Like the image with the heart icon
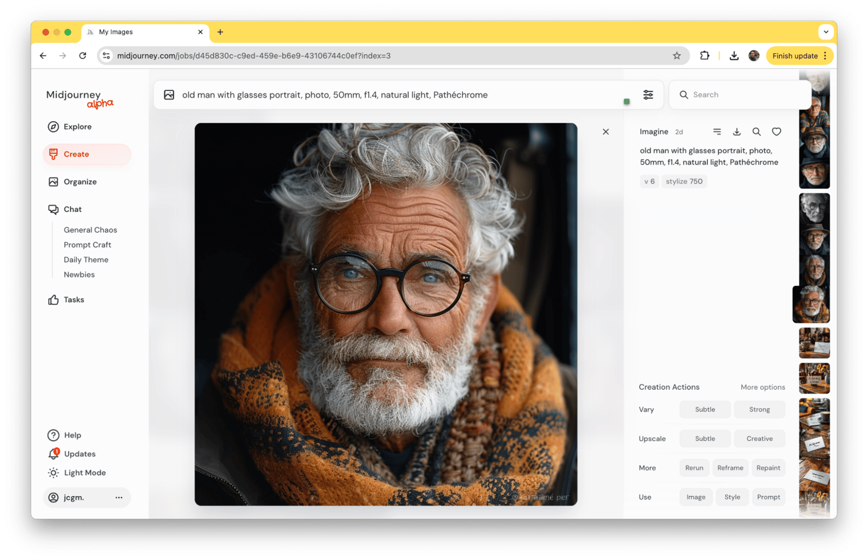868x560 pixels. 776,132
